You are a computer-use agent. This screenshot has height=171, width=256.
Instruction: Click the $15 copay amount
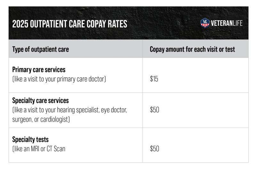[154, 79]
